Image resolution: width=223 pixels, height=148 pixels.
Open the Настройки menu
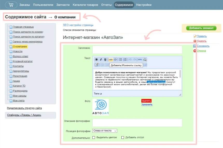(x=144, y=5)
